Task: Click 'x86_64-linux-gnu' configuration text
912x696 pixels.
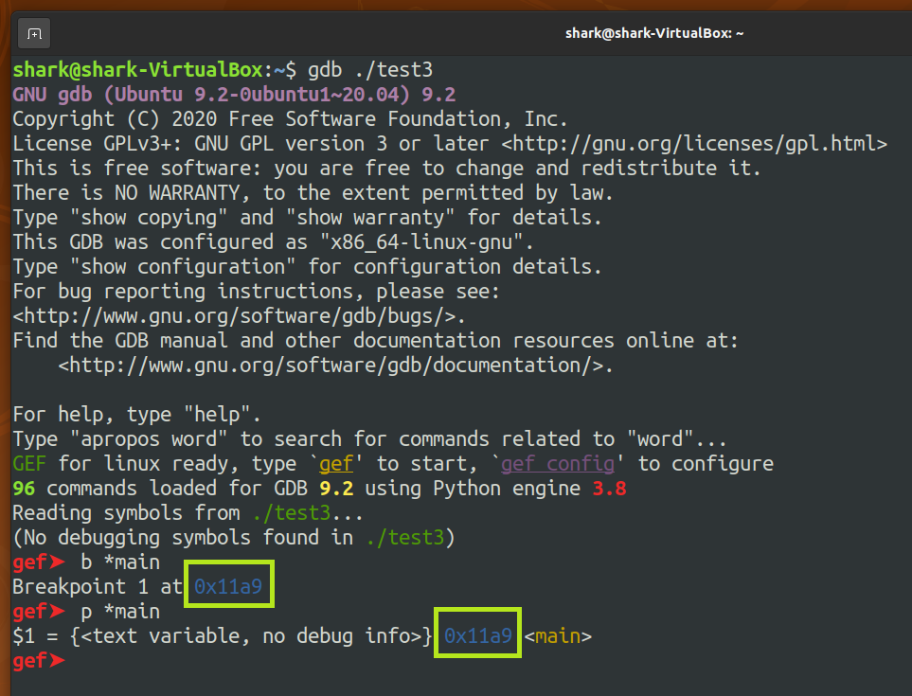Action: tap(421, 241)
